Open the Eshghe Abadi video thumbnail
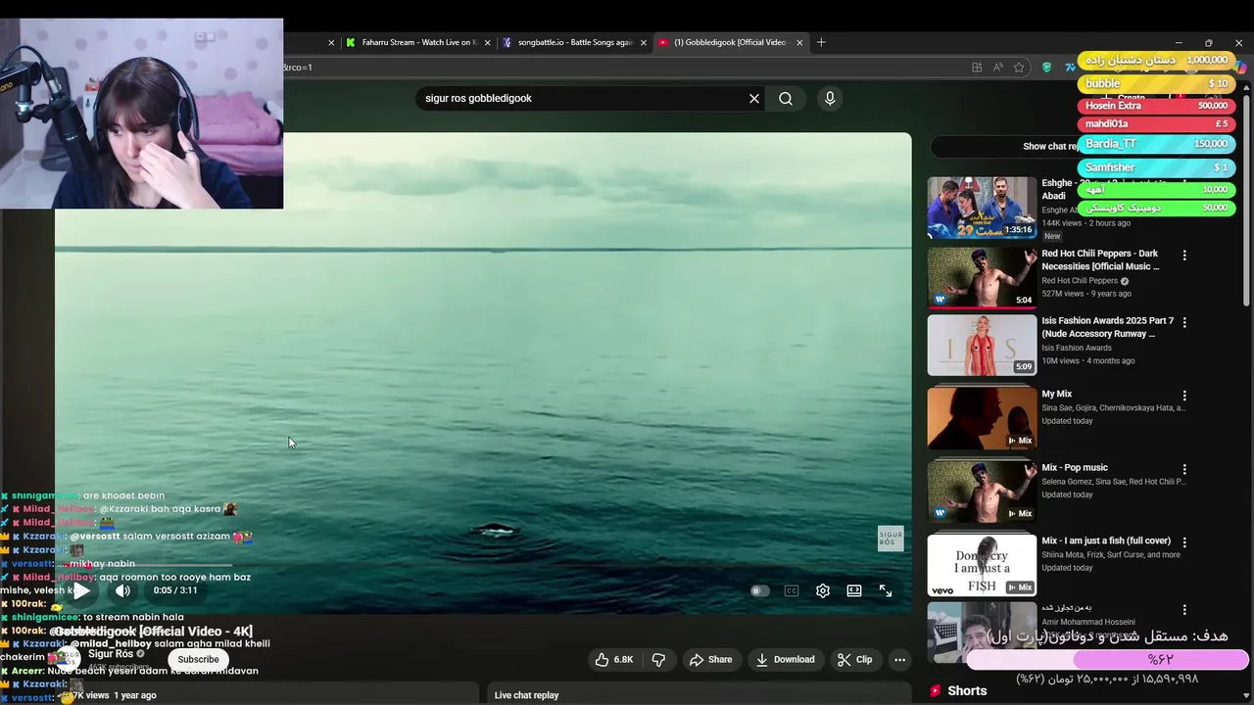Viewport: 1254px width, 705px height. point(982,208)
